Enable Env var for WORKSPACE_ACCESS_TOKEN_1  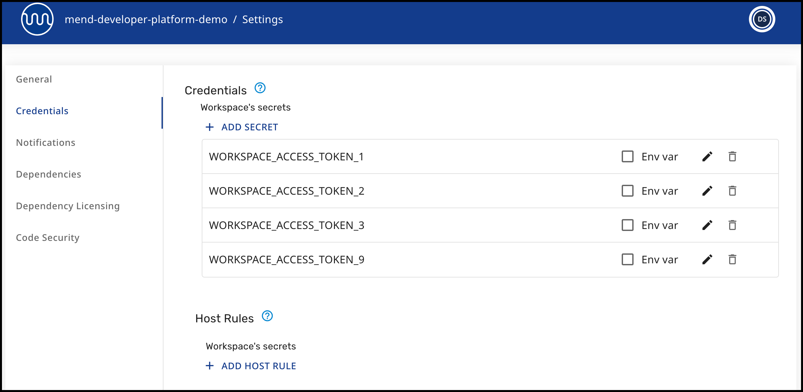[627, 157]
